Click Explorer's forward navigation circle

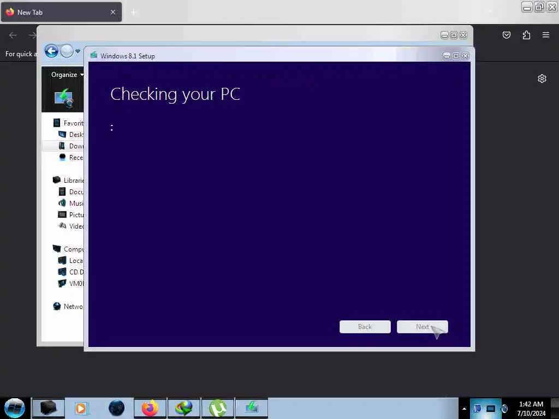(67, 51)
